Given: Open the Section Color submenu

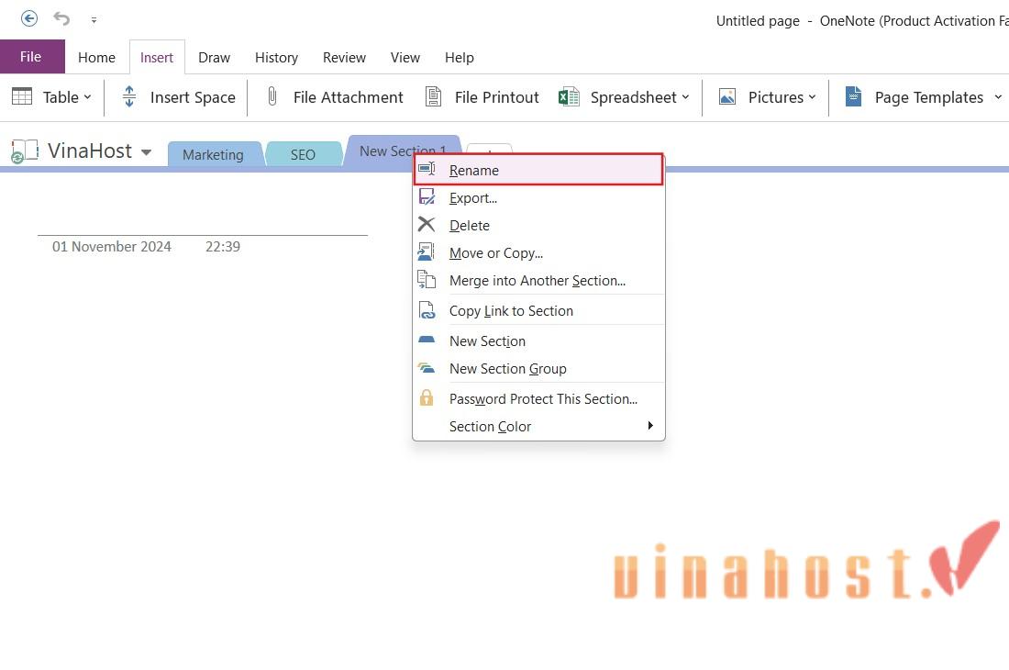Looking at the screenshot, I should pos(538,427).
